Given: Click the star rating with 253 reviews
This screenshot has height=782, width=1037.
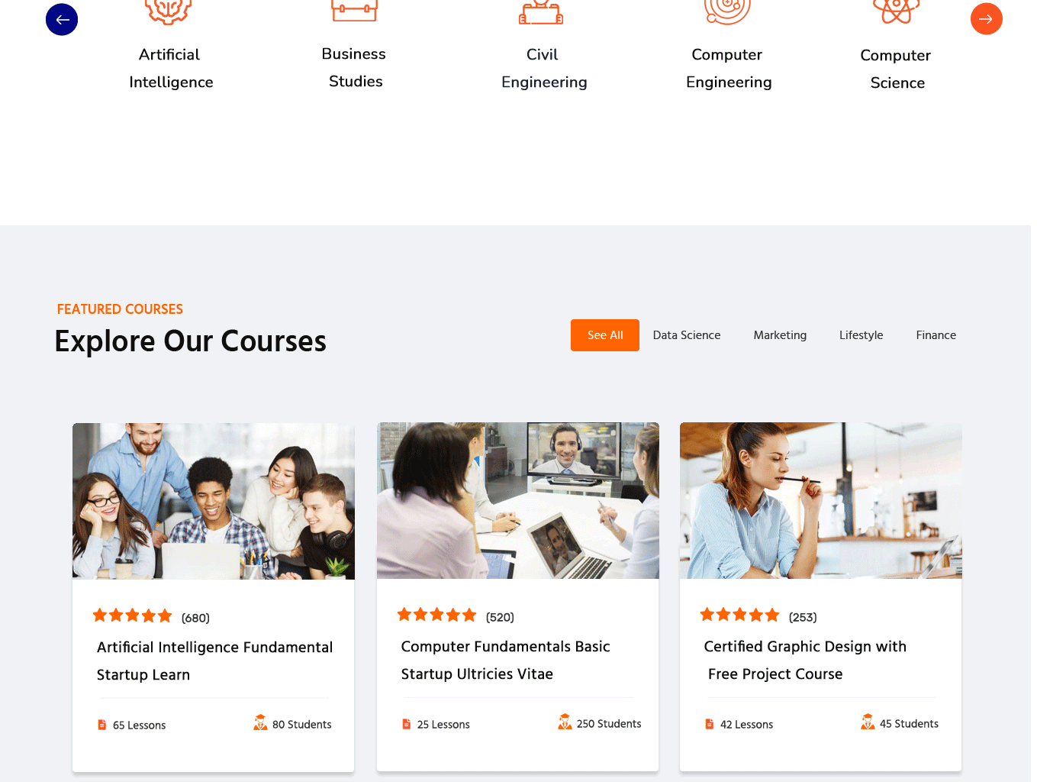Looking at the screenshot, I should 739,616.
